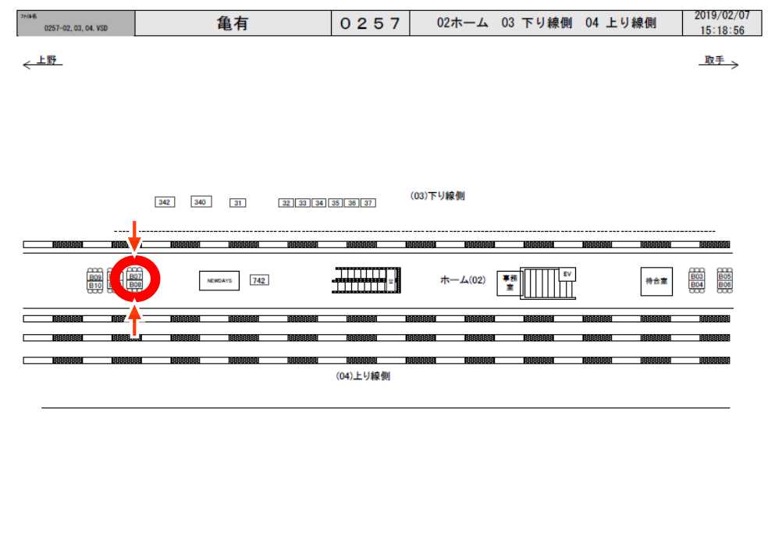Click the 取手 direction arrow label
The height and width of the screenshot is (537, 775).
717,62
